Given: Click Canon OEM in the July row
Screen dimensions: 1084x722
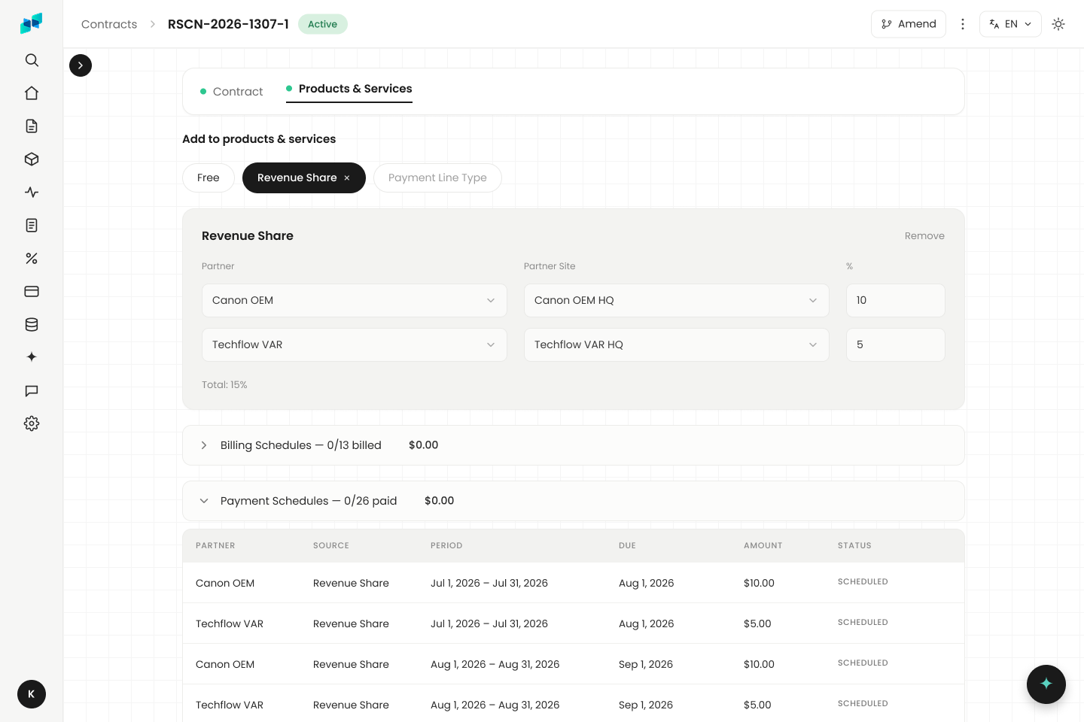Looking at the screenshot, I should point(225,584).
